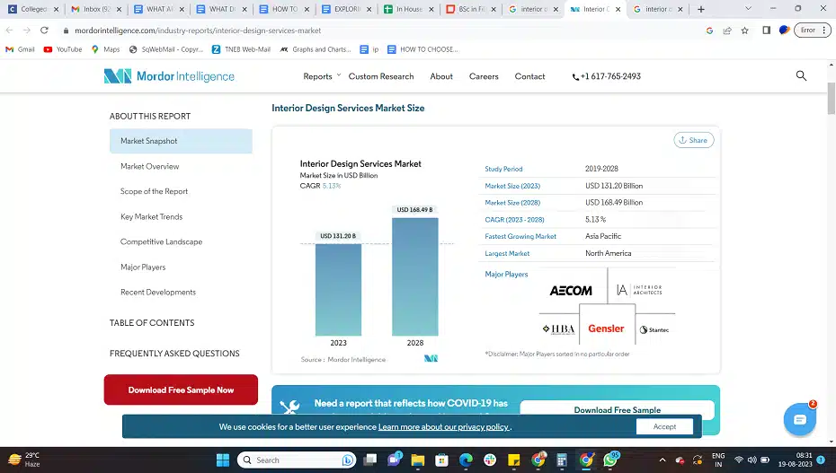Click the Mordor Intelligence logo
Viewport: 836px width, 473px height.
169,76
